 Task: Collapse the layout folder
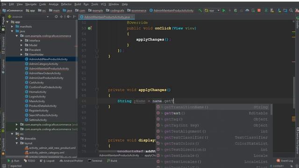pyautogui.click(x=17, y=143)
